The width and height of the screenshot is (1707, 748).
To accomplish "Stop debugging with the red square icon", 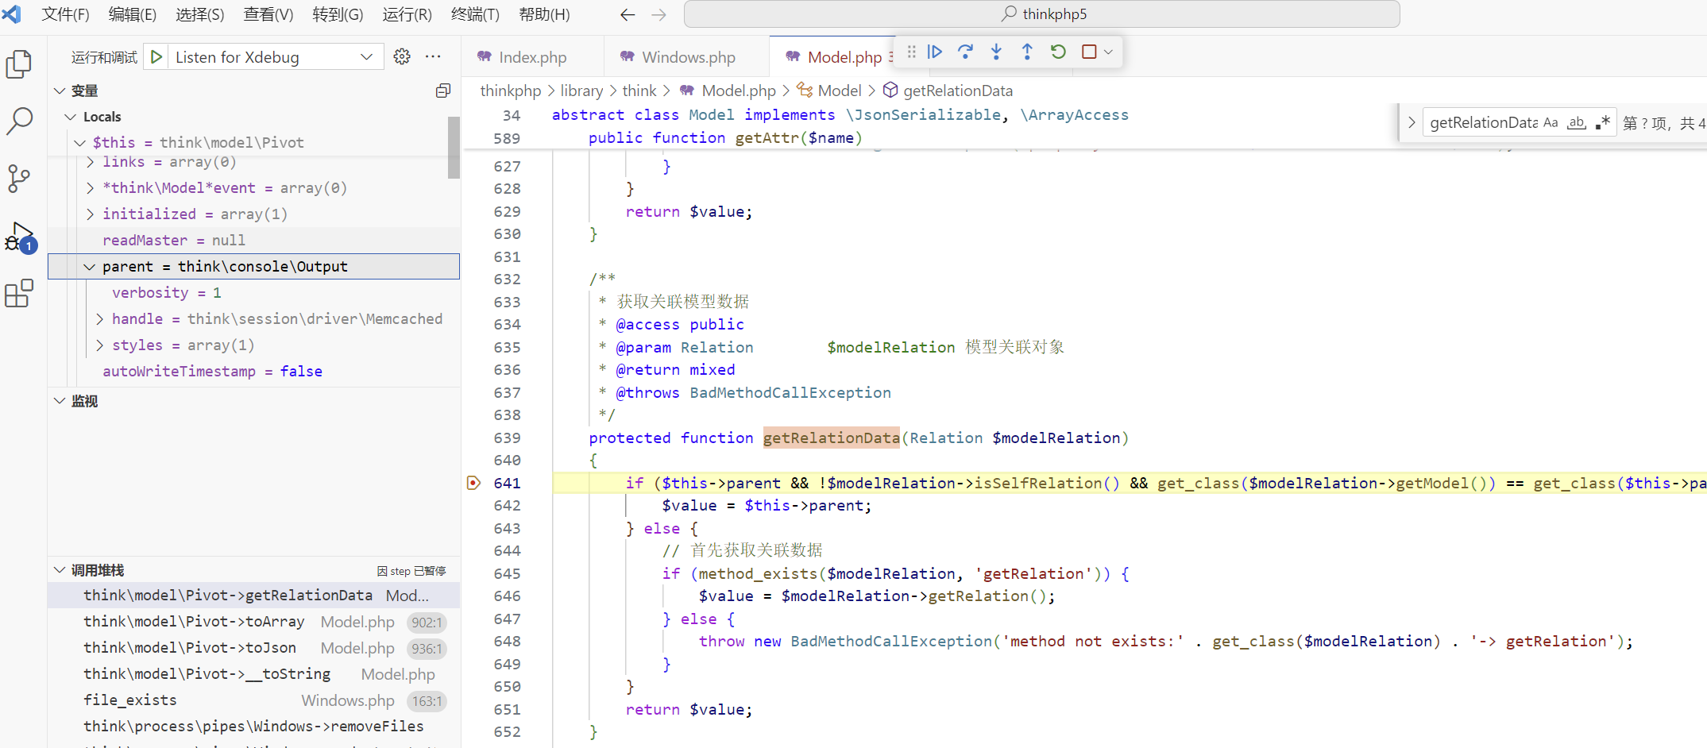I will pos(1087,52).
